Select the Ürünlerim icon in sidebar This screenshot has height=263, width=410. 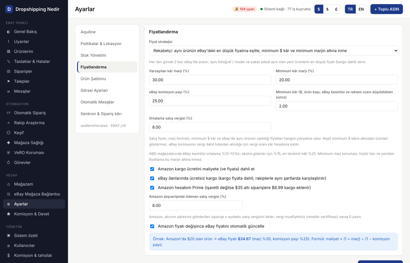tap(8, 51)
